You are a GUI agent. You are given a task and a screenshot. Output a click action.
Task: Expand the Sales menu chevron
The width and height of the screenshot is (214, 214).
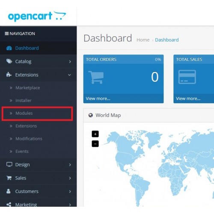pyautogui.click(x=70, y=178)
